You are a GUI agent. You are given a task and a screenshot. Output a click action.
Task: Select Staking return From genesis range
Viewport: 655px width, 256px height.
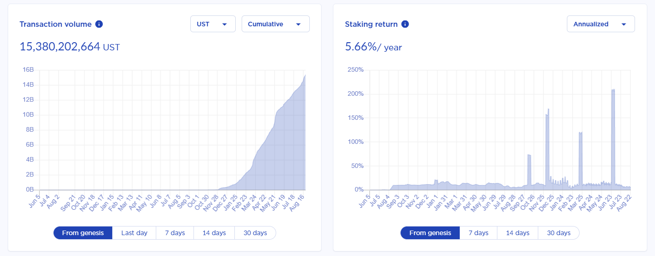430,233
